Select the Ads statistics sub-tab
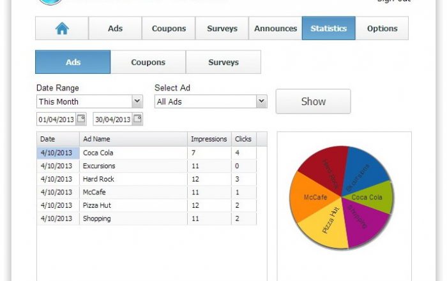The height and width of the screenshot is (281, 447). pos(73,62)
